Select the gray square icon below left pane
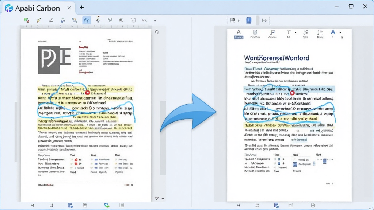This screenshot has width=374, height=210. tap(122, 205)
